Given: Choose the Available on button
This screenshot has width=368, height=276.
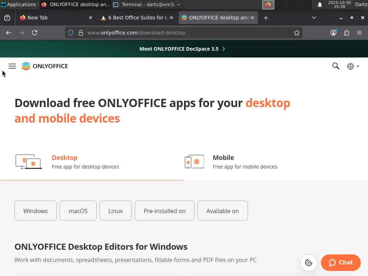Looking at the screenshot, I should click(222, 211).
